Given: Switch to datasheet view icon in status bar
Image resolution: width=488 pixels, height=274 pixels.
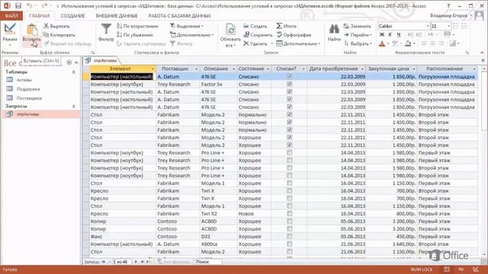Looking at the screenshot, I should pos(447,269).
